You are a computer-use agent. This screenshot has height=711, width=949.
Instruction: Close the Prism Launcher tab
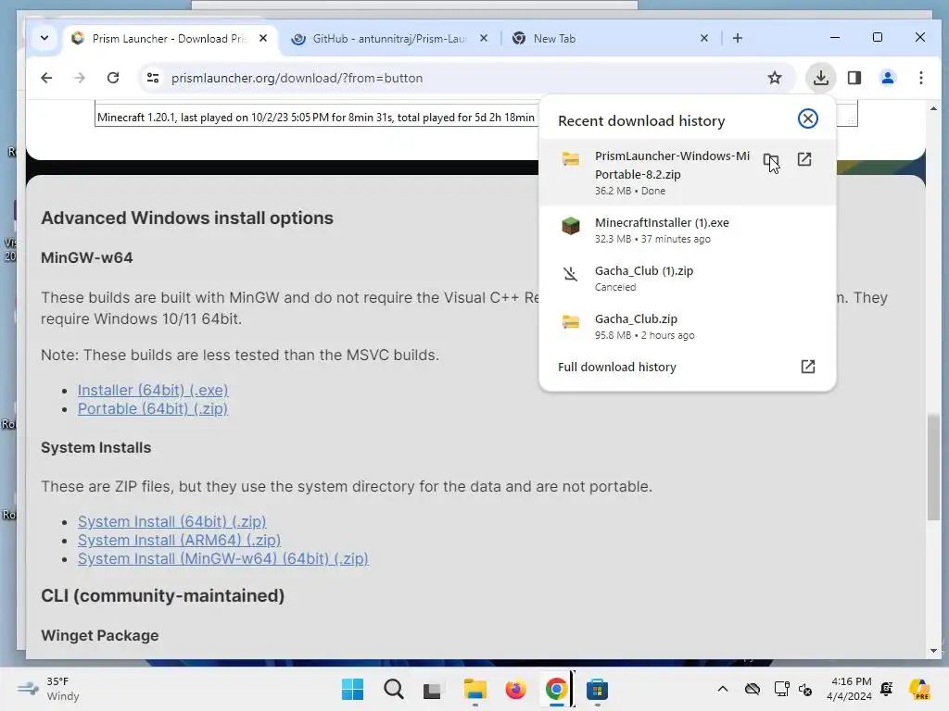pos(262,38)
